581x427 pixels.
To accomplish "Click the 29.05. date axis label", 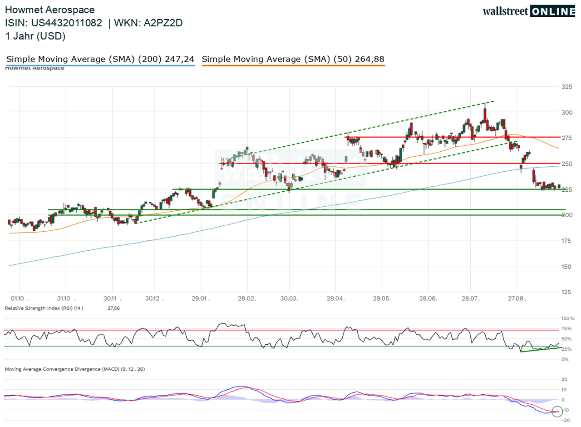I will pos(382,298).
